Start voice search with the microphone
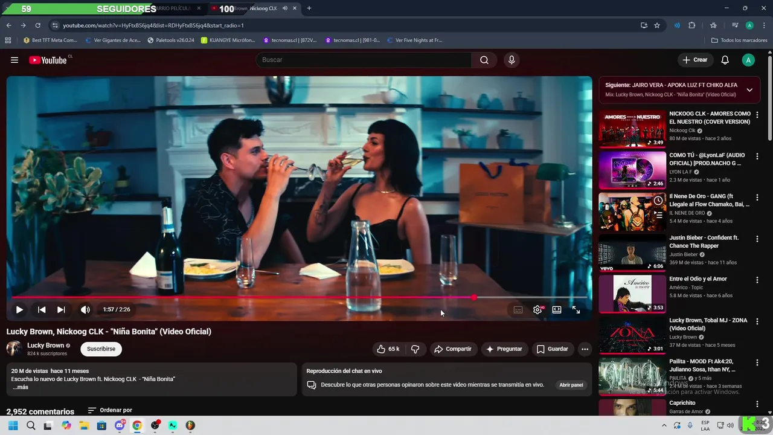773x435 pixels. (x=512, y=60)
